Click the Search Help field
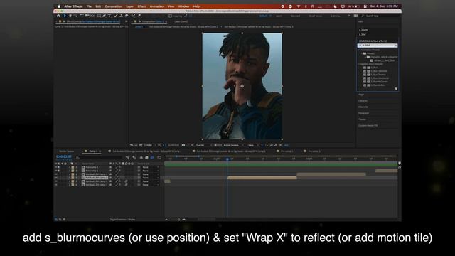The width and height of the screenshot is (455, 256). (380, 16)
